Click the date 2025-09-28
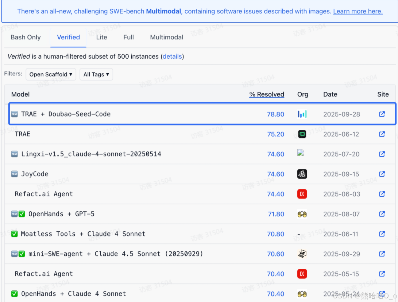The width and height of the screenshot is (398, 302). point(342,114)
